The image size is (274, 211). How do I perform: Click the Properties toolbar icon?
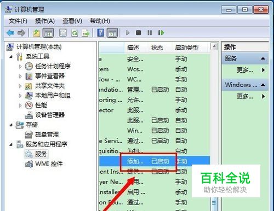click(x=63, y=33)
